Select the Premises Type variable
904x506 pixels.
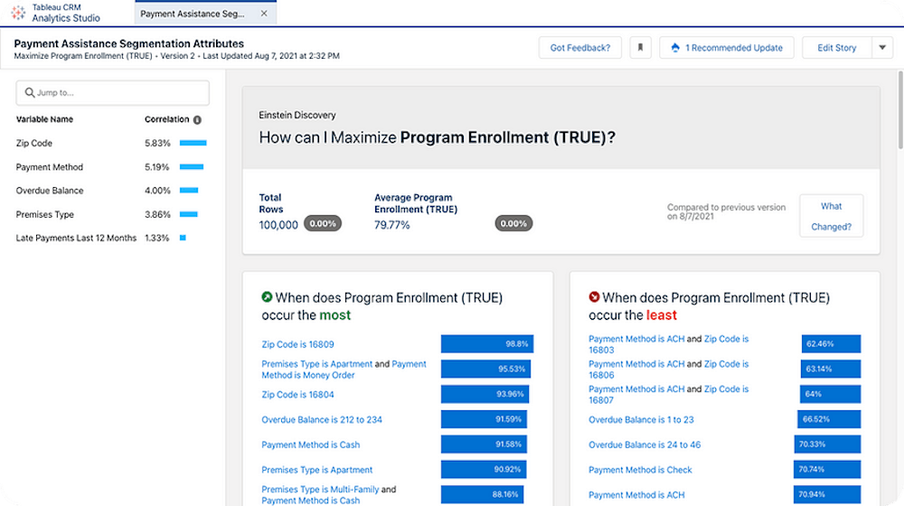point(45,214)
